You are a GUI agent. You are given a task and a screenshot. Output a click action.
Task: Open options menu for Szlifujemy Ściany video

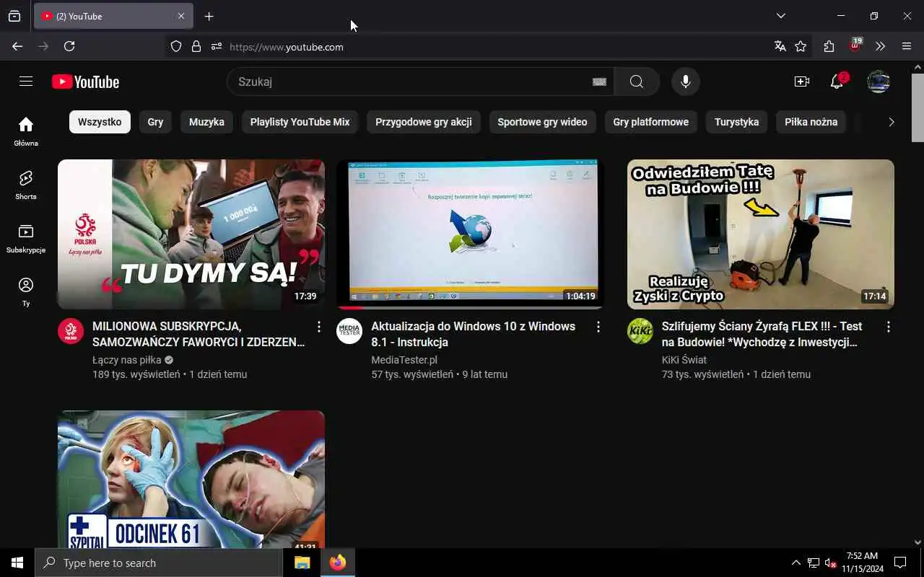(x=889, y=327)
